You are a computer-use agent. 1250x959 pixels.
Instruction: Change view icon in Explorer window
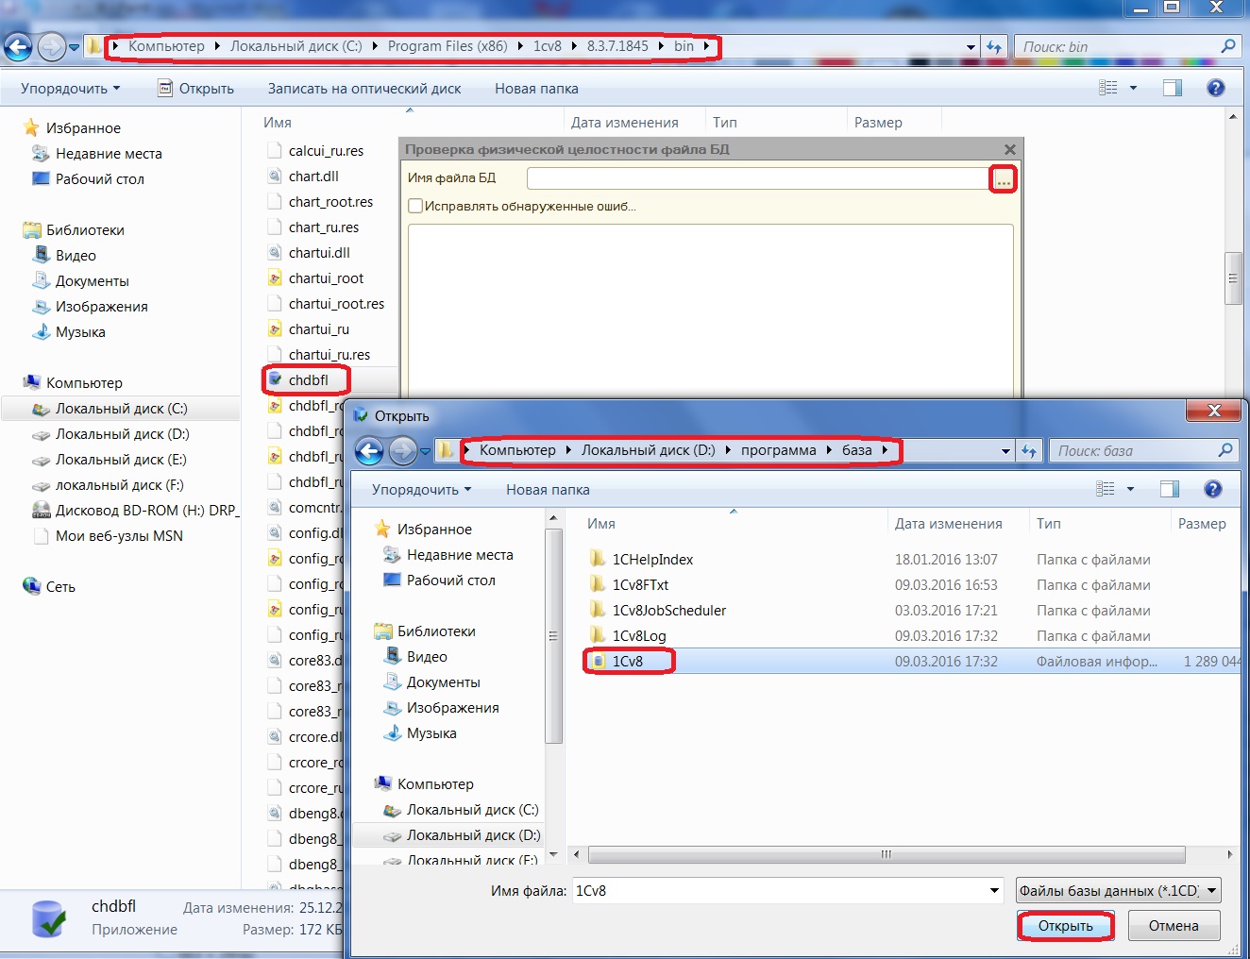point(1108,88)
